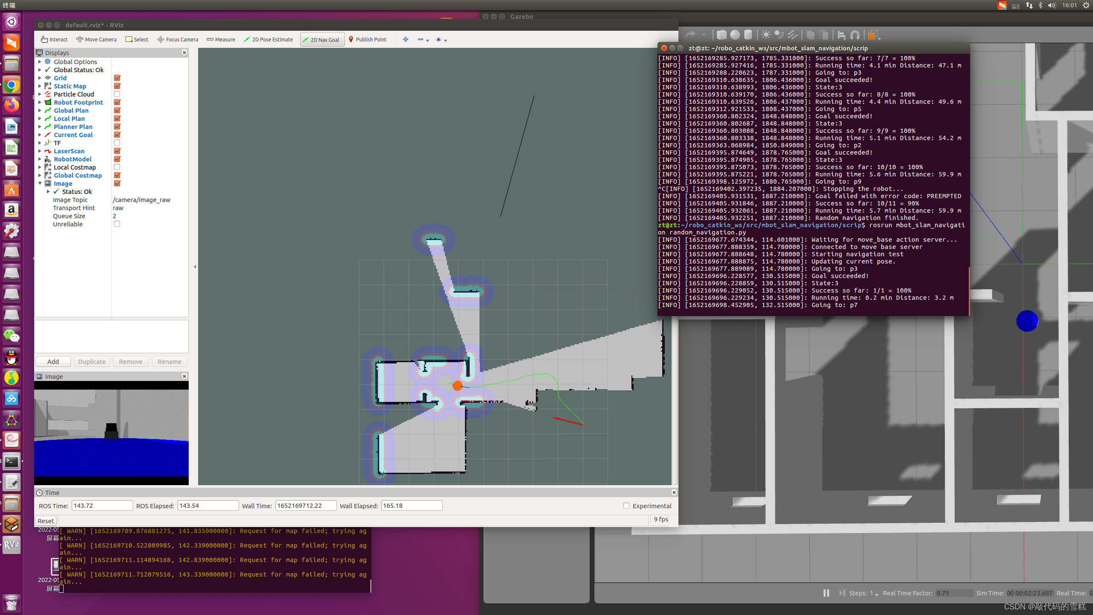The image size is (1093, 615).
Task: Insert a sphere shape in Gazebo toolbar
Action: (735, 35)
